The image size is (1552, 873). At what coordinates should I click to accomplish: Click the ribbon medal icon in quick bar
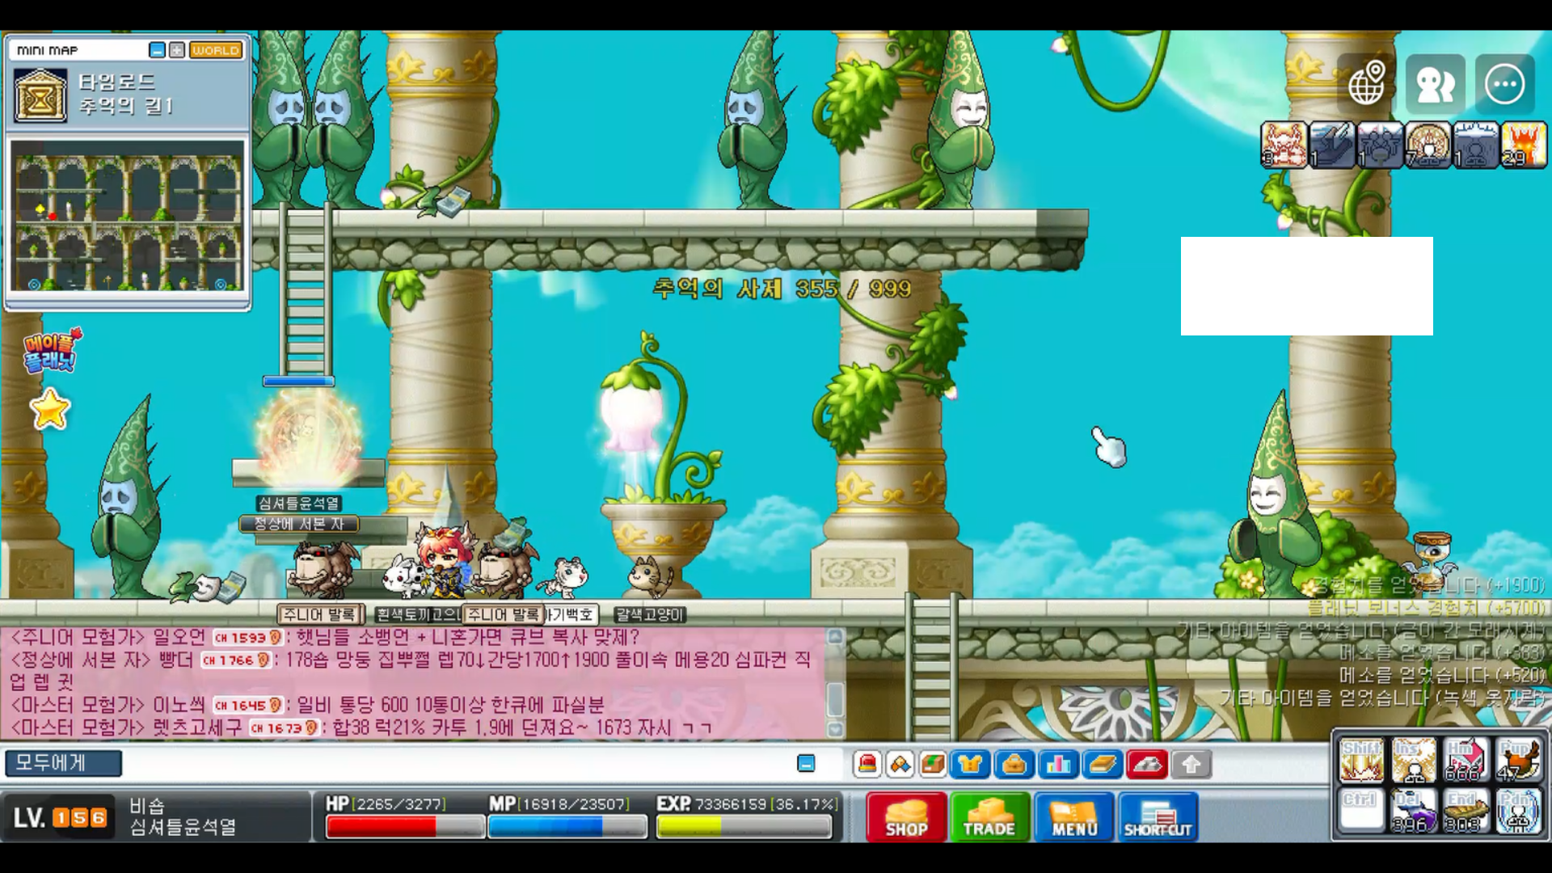point(900,764)
